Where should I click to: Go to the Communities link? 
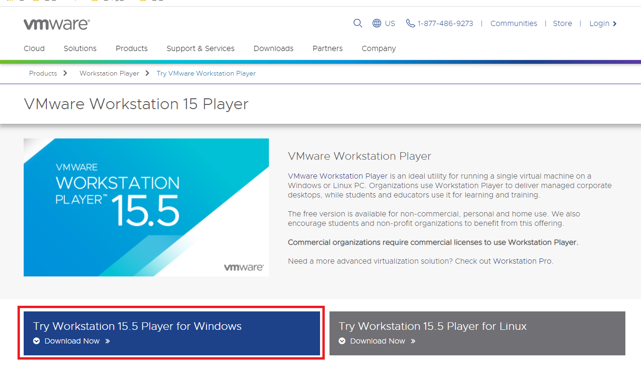click(x=514, y=23)
